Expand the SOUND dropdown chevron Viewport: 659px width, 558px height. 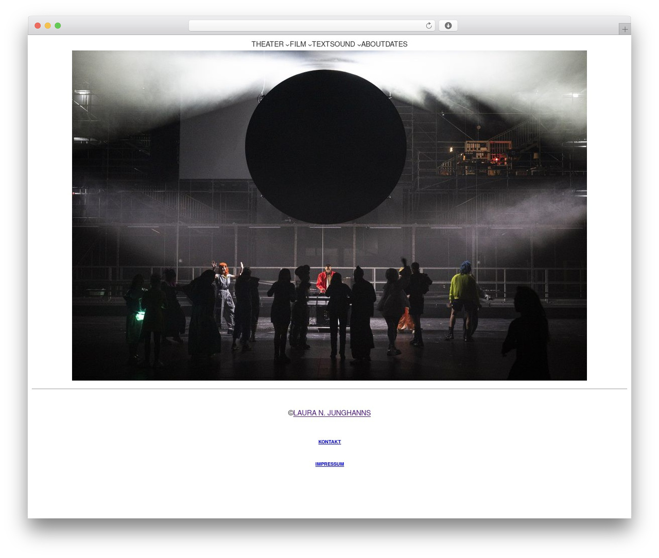[359, 45]
